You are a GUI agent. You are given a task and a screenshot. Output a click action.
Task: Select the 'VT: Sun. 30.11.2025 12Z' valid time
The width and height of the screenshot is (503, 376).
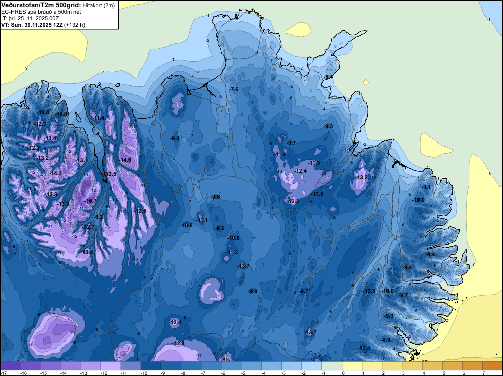pyautogui.click(x=32, y=25)
